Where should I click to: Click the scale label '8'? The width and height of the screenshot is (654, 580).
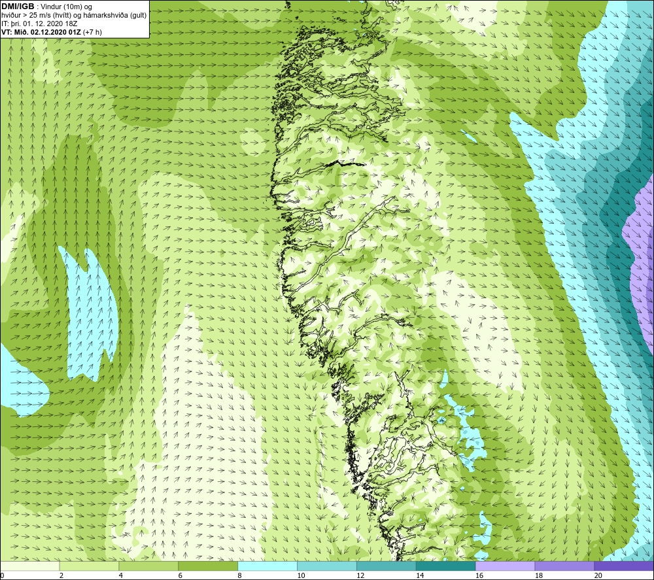(239, 575)
